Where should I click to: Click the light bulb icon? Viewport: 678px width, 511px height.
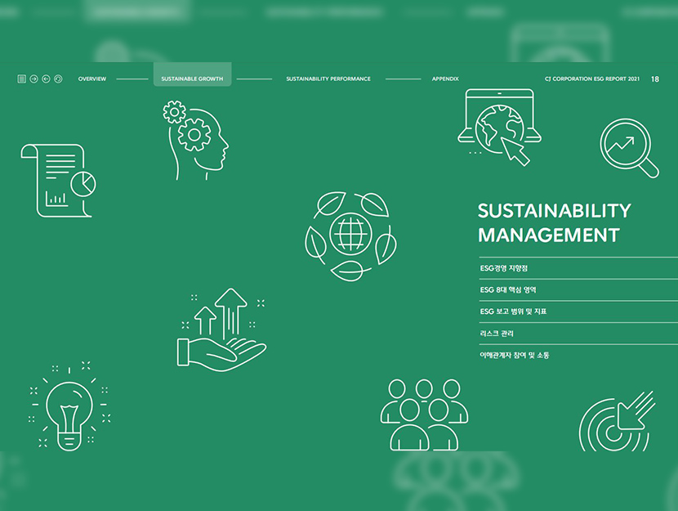coord(69,406)
